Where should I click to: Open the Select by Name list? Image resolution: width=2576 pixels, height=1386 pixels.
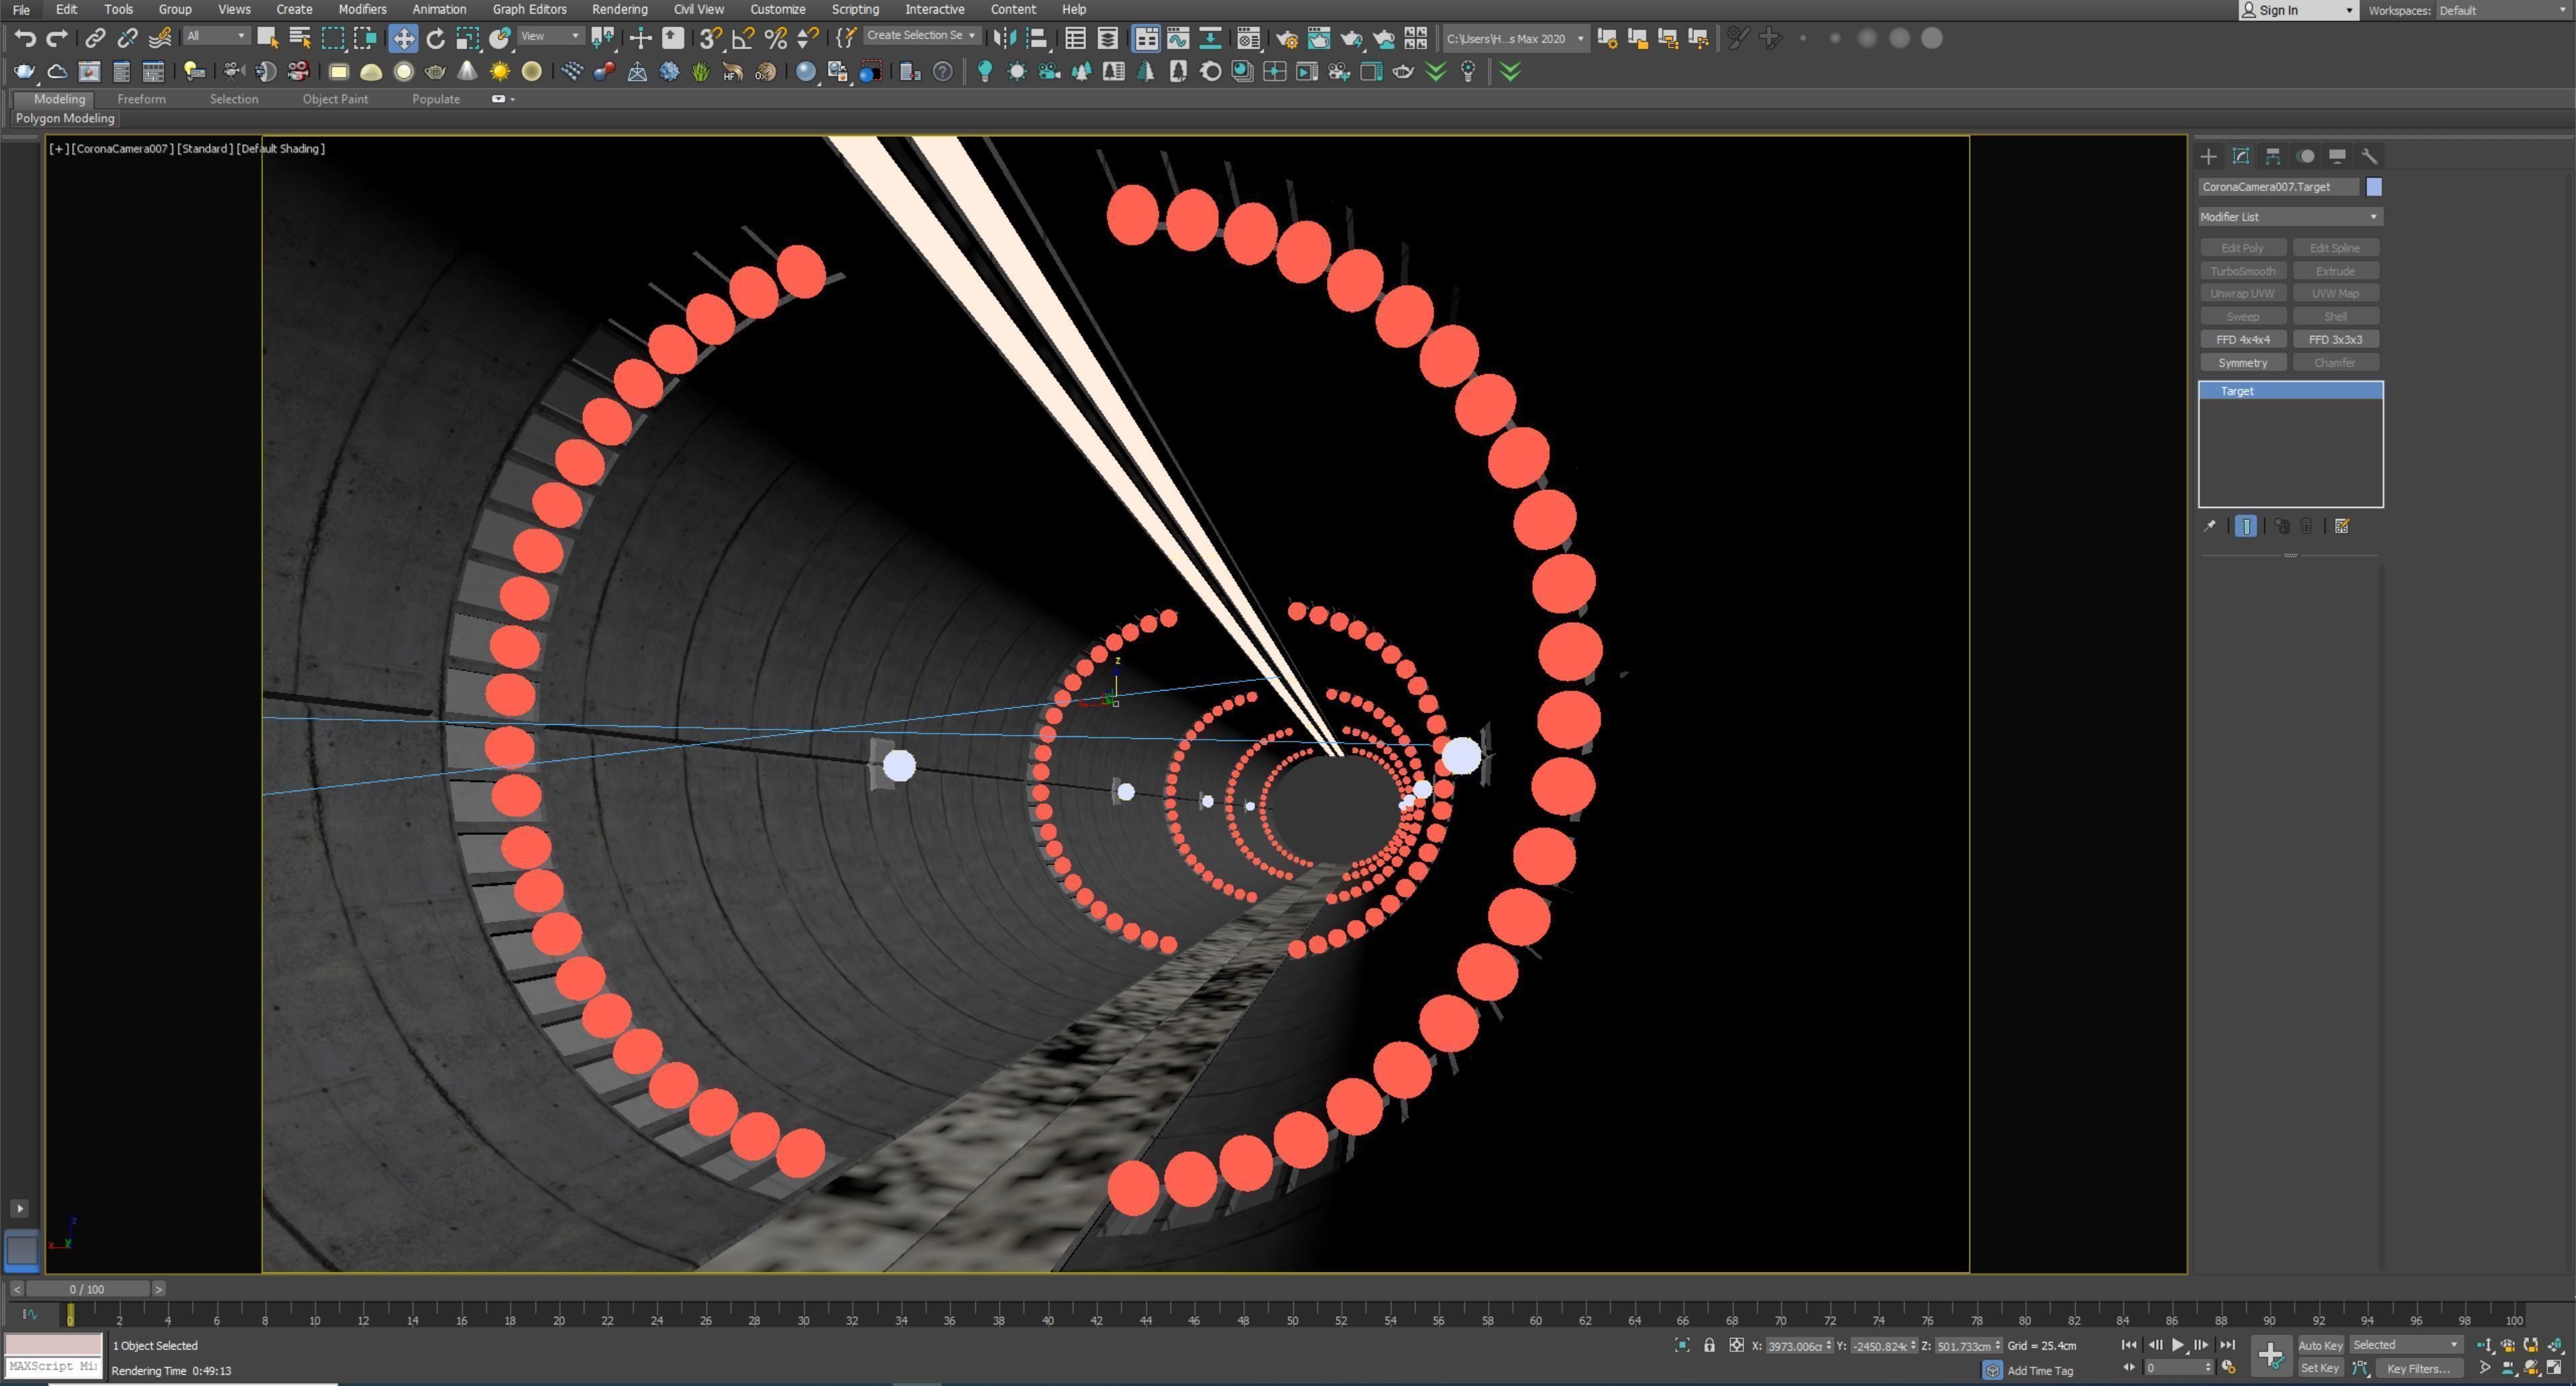299,38
